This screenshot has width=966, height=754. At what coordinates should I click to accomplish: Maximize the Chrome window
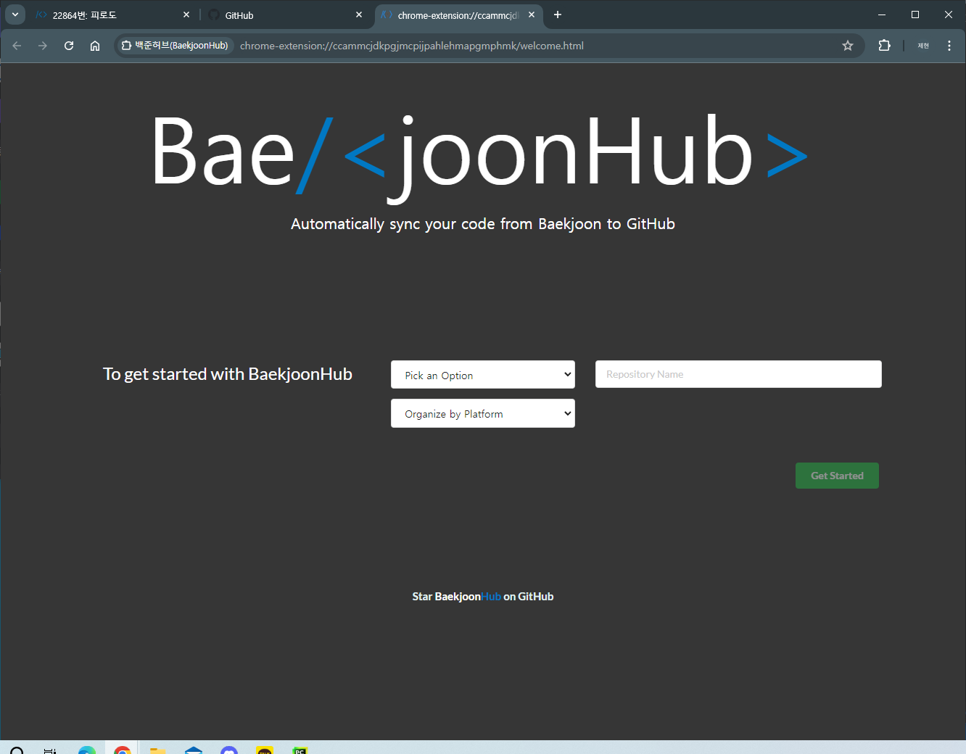[915, 14]
